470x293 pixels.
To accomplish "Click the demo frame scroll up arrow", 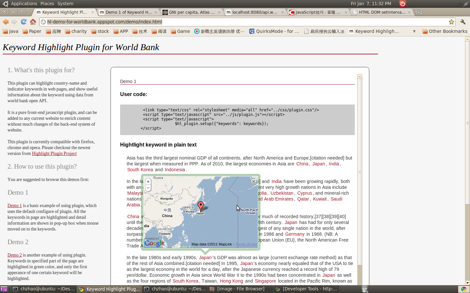I will [x=360, y=77].
